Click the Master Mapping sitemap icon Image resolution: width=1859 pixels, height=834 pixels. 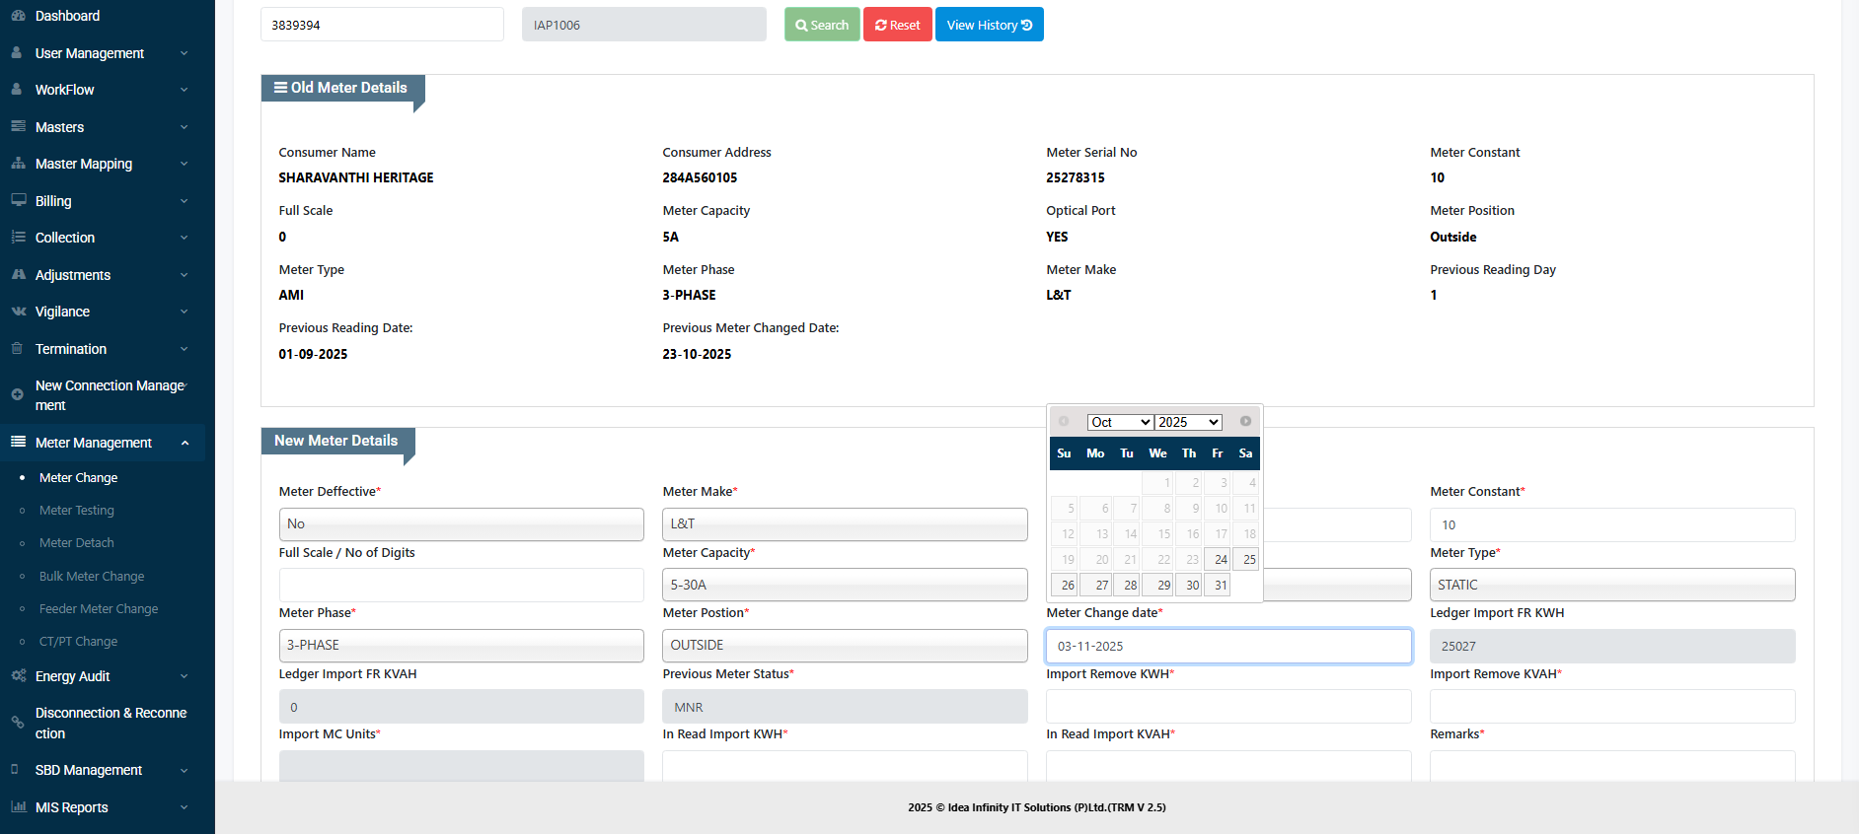tap(18, 164)
